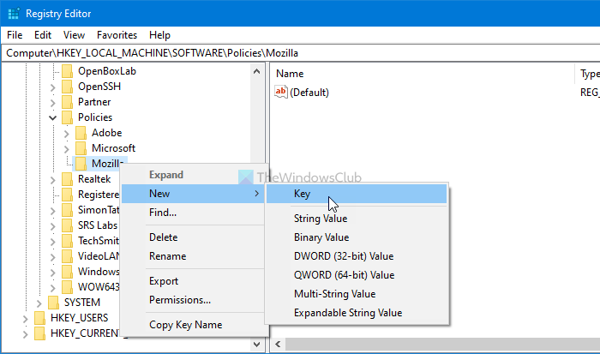The height and width of the screenshot is (354, 600).
Task: Click the OpenBoxLab folder icon
Action: point(68,71)
